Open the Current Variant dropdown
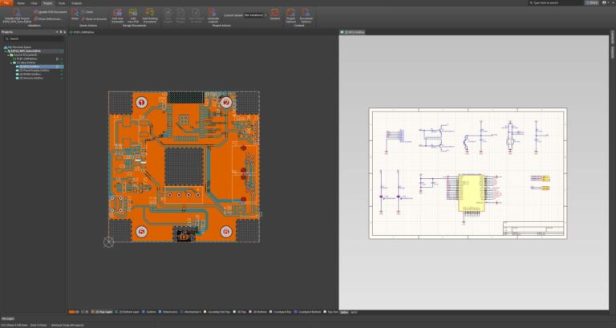Screen dimensions: 616x328 pyautogui.click(x=255, y=15)
